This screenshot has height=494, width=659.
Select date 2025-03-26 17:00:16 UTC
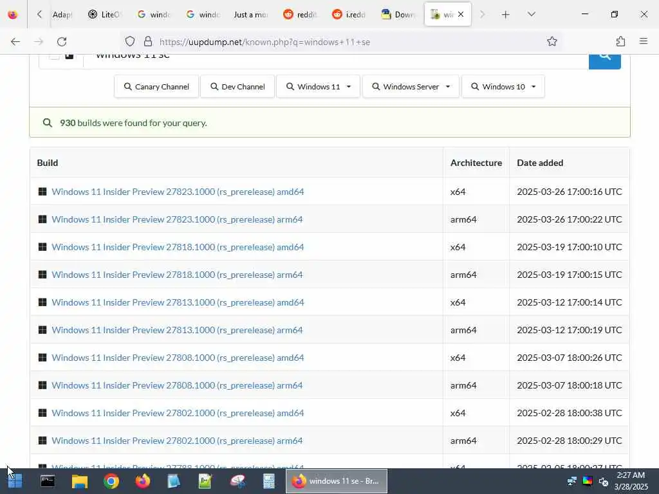coord(570,192)
